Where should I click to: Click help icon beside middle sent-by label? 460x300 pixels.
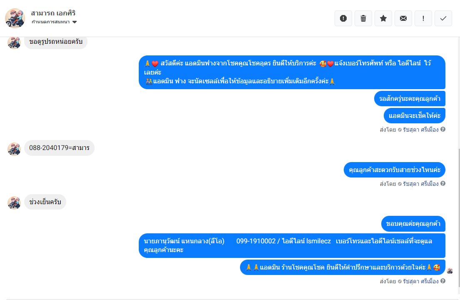[x=443, y=183]
